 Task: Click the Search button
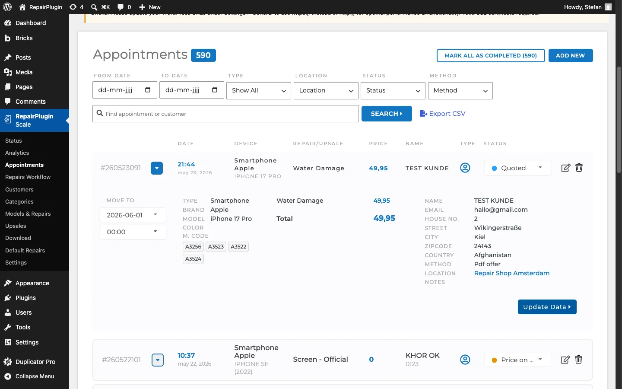(387, 114)
